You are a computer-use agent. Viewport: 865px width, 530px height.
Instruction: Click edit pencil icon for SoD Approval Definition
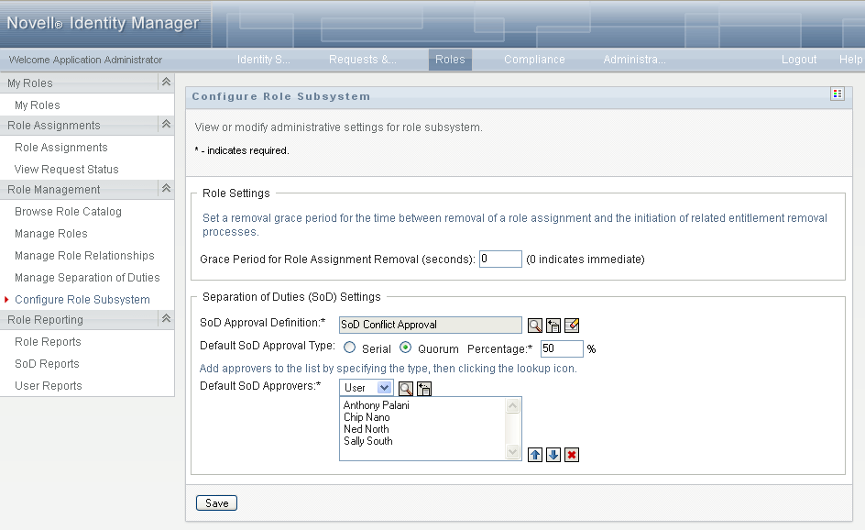[x=572, y=325]
